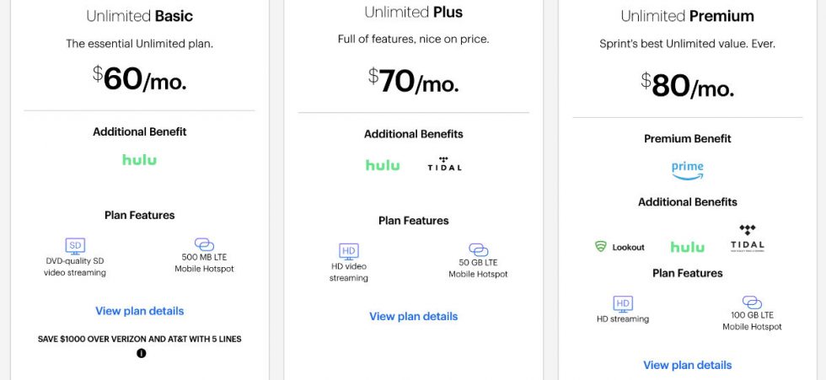Click the Hulu logo in Unlimited Basic

tap(139, 159)
